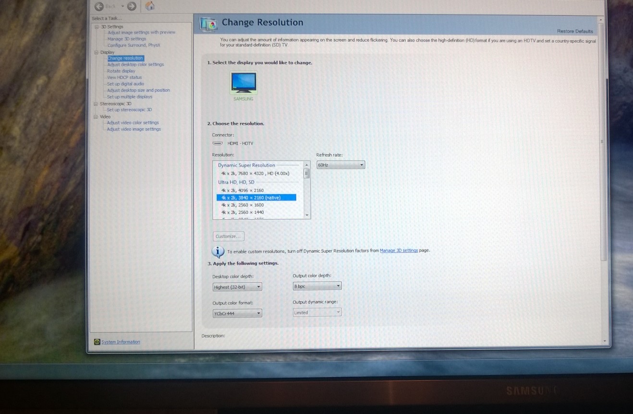Collapse the 3D Settings tree node
The height and width of the screenshot is (414, 633).
[x=96, y=27]
